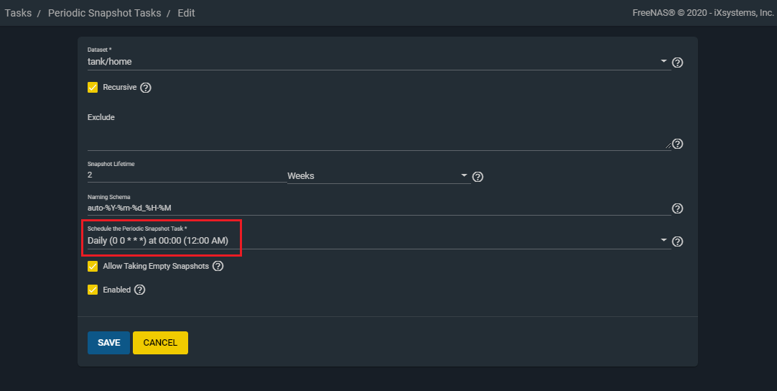
Task: Toggle Allow Taking Empty Snapshots checkbox
Action: click(x=93, y=267)
